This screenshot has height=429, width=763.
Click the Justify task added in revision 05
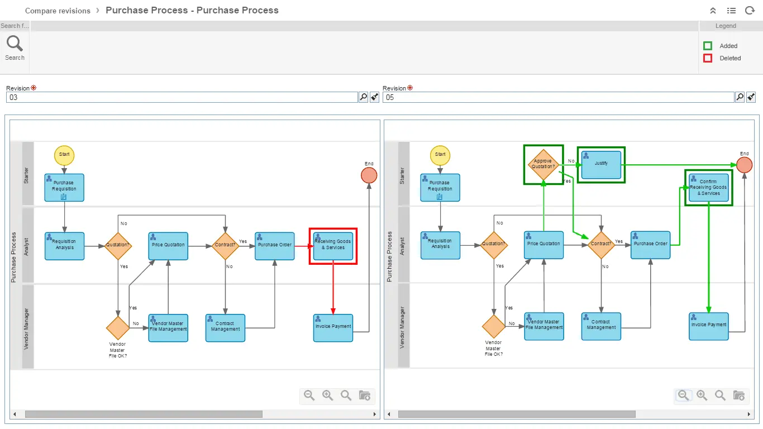601,164
